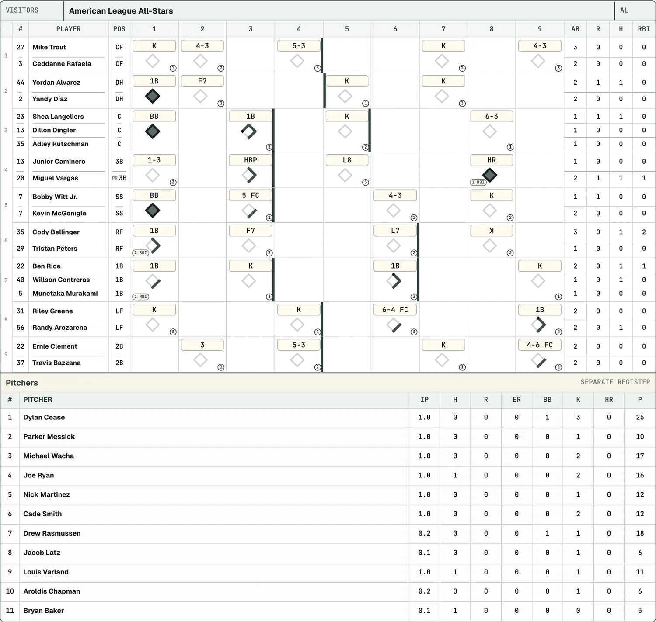Click the HR result box in inning 8

tap(492, 160)
